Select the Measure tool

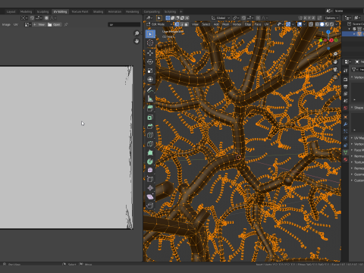coord(150,99)
